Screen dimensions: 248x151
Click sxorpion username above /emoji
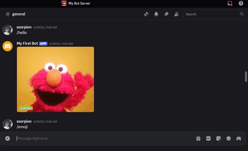24,121
